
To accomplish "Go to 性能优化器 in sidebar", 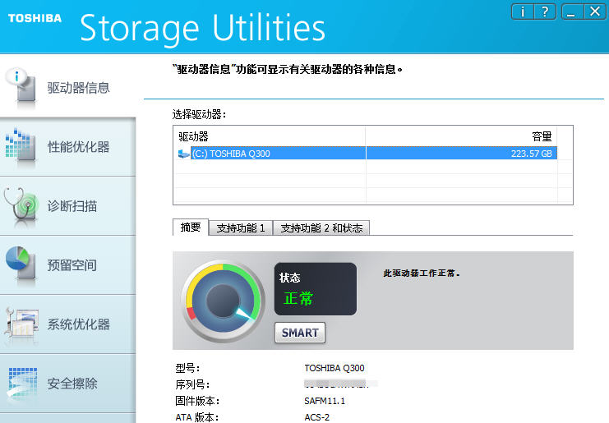I will click(78, 147).
